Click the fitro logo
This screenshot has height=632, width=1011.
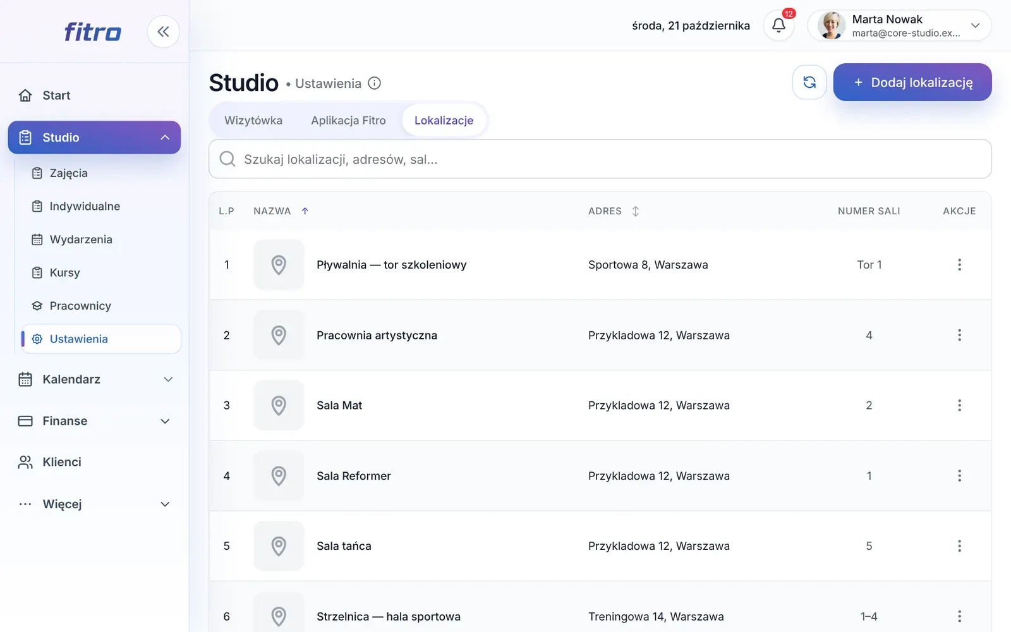[x=93, y=32]
